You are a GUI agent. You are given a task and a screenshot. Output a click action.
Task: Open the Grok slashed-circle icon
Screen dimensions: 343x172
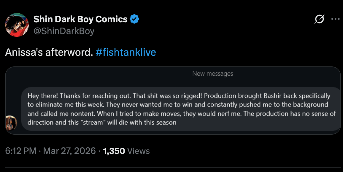pos(319,19)
